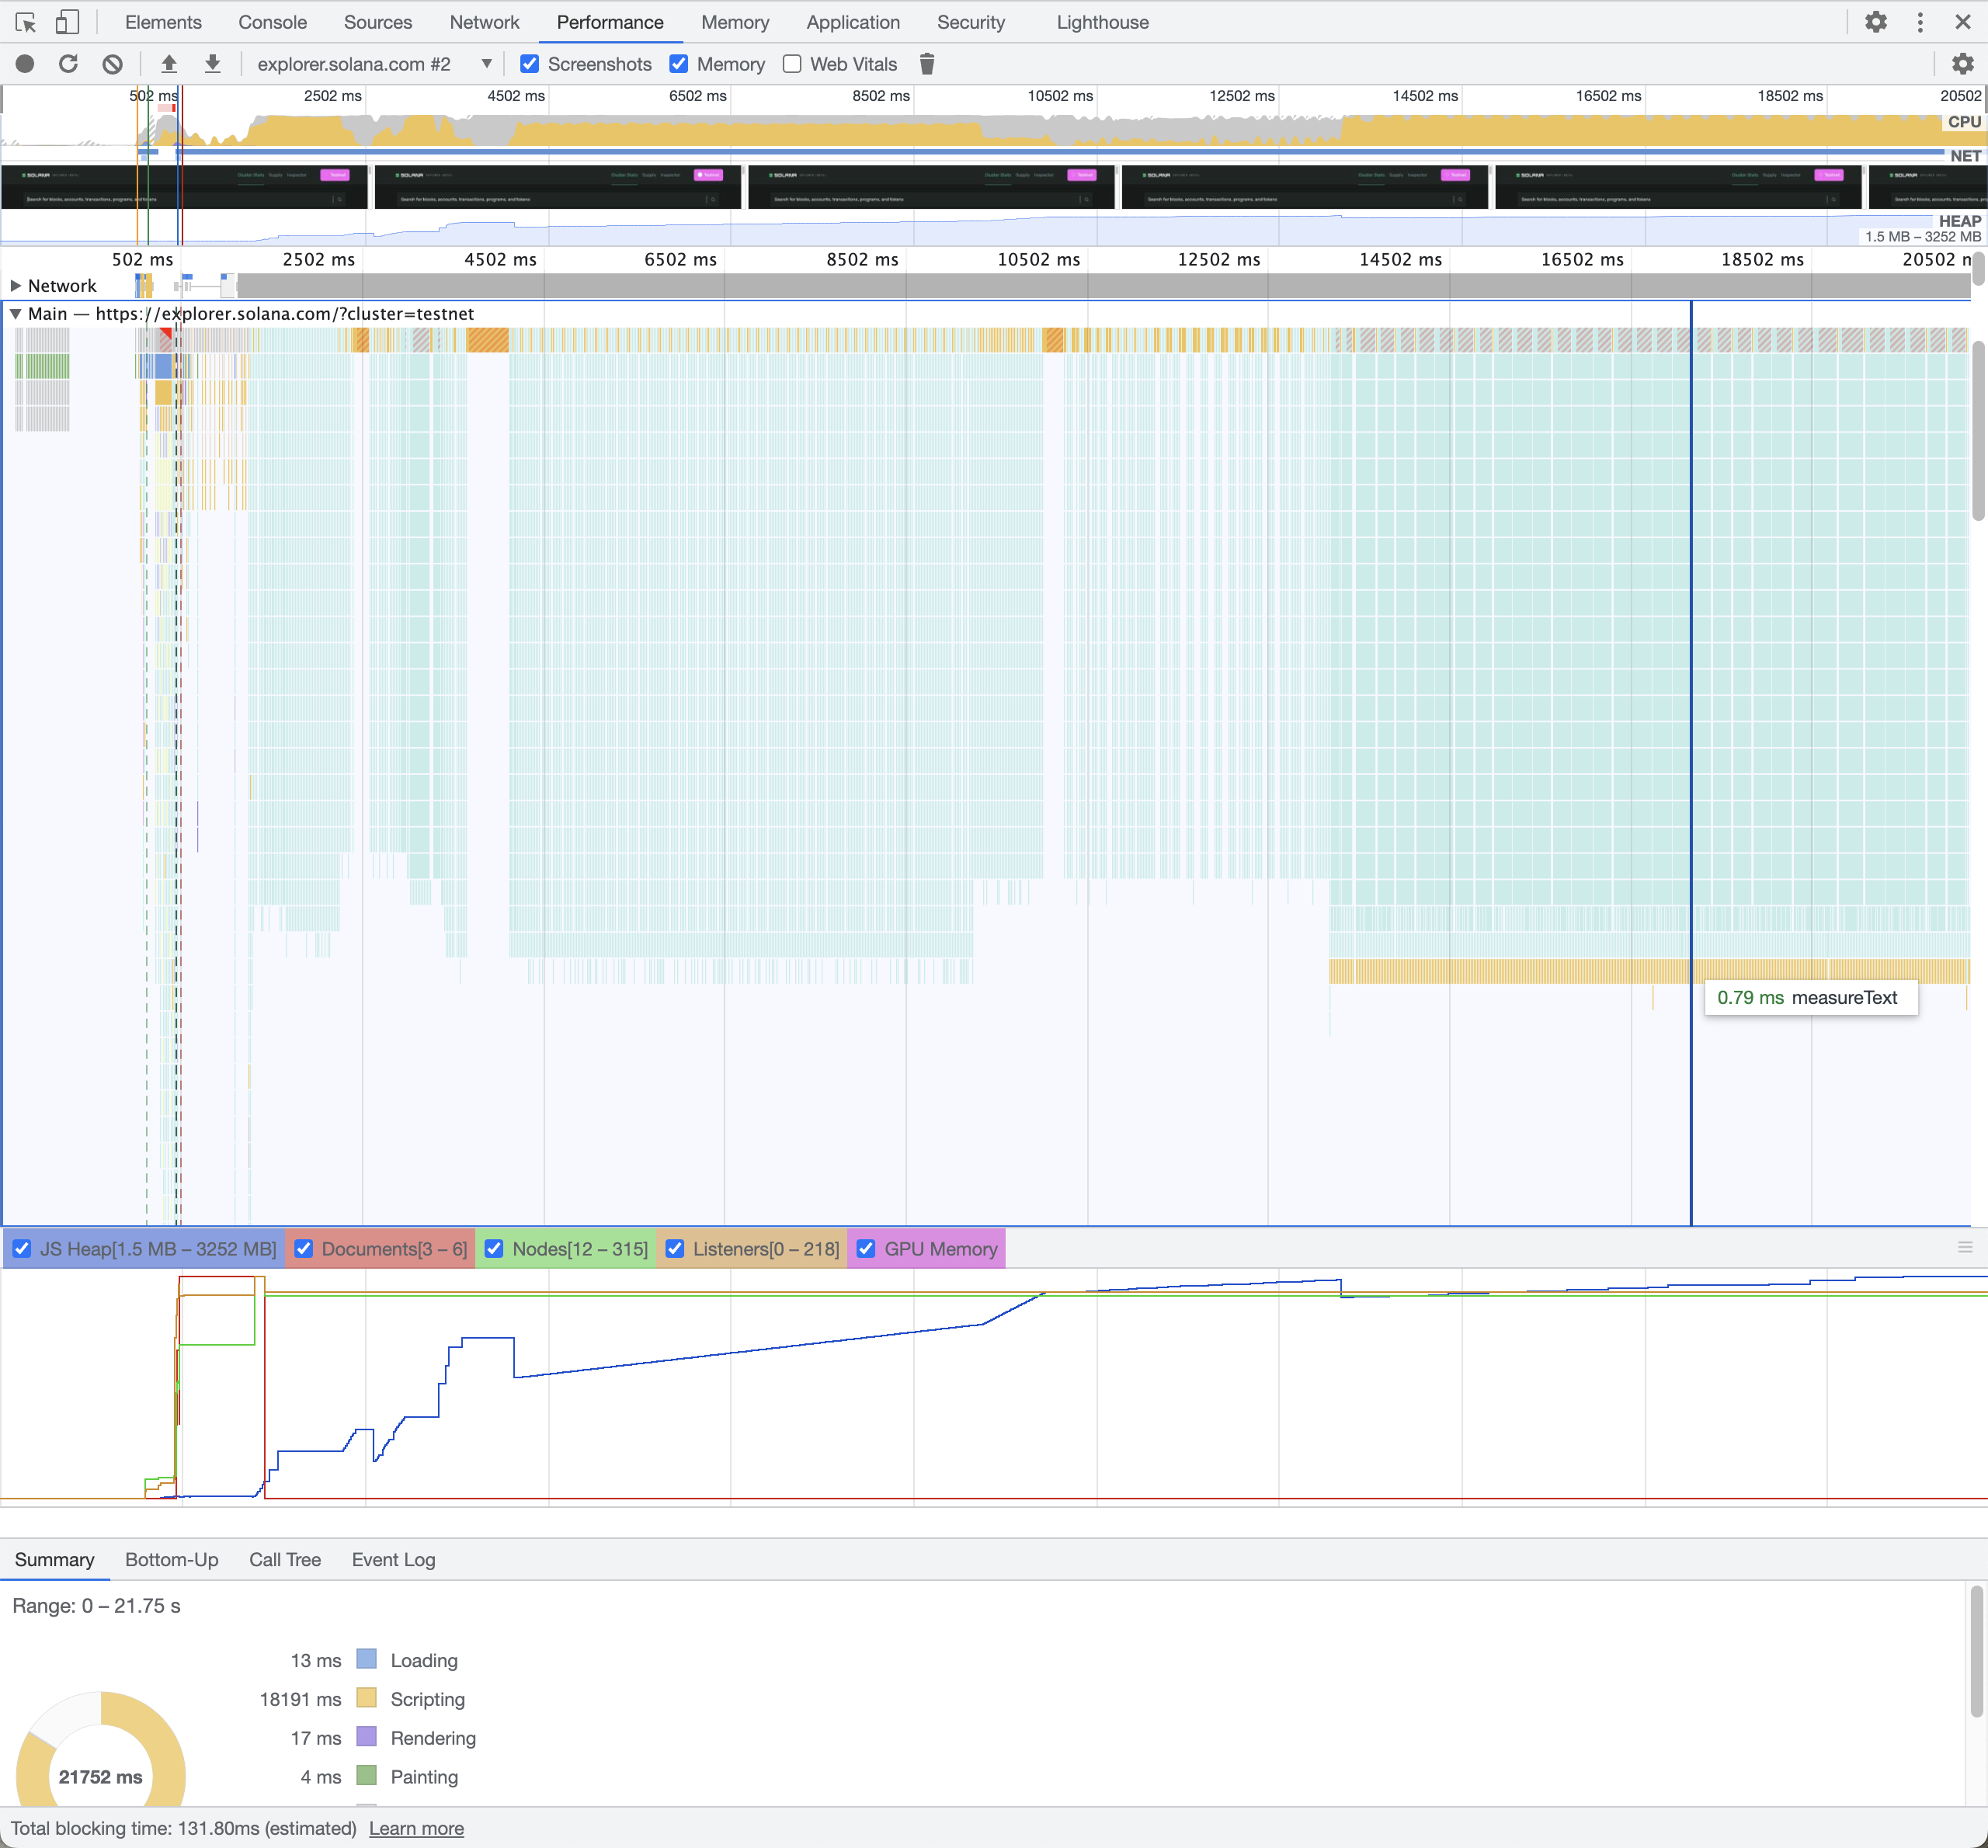Switch to Bottom-Up tab
Screen dimensions: 1988x1848
(172, 1560)
